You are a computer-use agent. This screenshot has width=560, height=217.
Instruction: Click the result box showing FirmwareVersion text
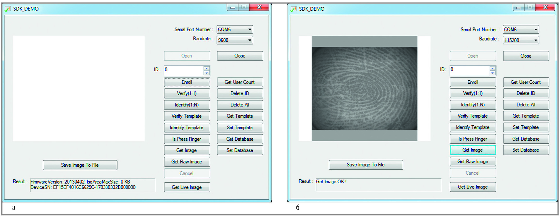pyautogui.click(x=93, y=185)
